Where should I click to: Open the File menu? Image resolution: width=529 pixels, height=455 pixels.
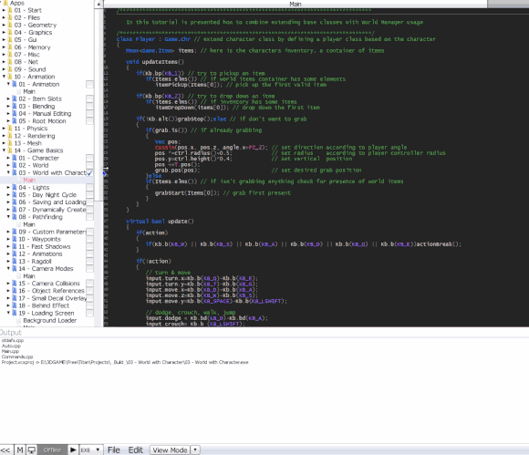[114, 450]
